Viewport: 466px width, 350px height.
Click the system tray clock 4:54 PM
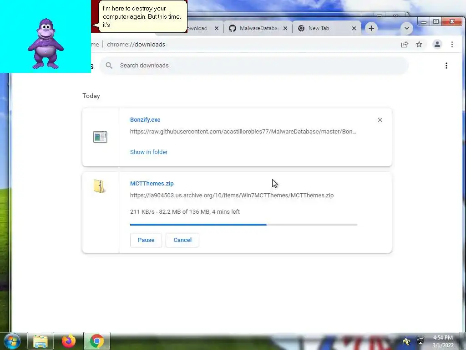[443, 338]
